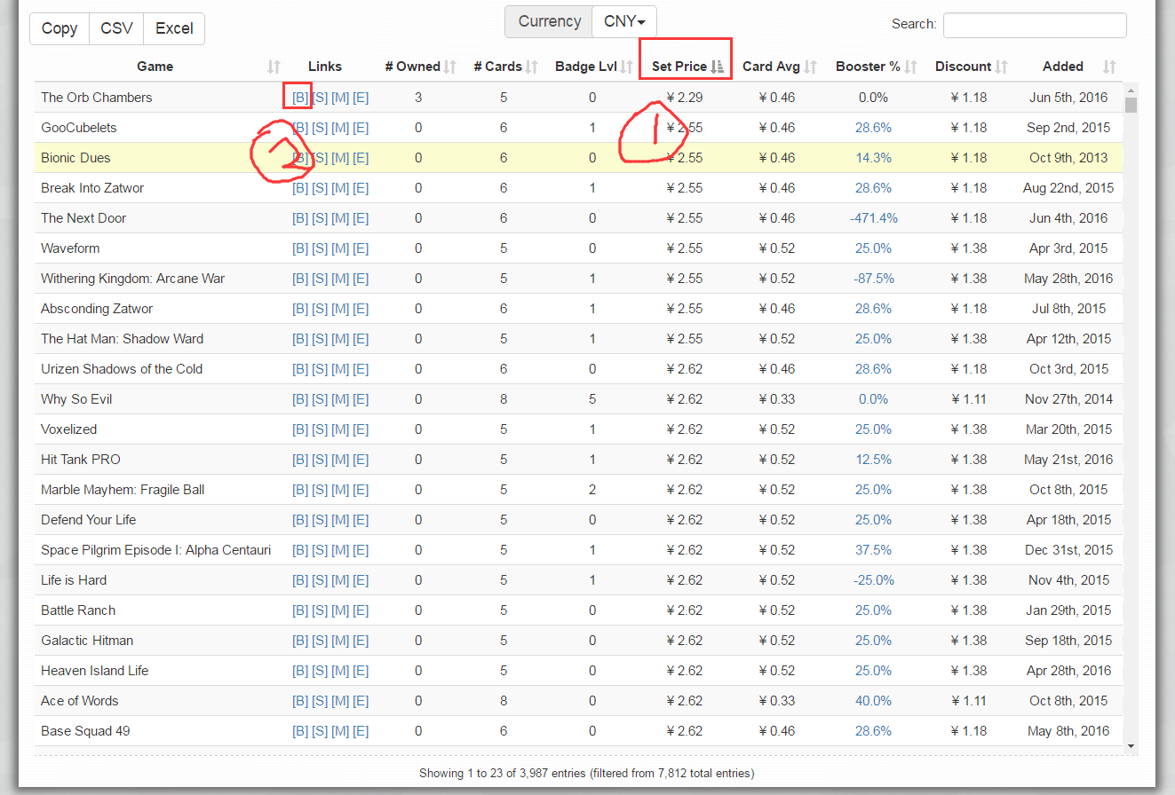Screen dimensions: 1175x795
Task: Export table to Excel
Action: point(174,28)
